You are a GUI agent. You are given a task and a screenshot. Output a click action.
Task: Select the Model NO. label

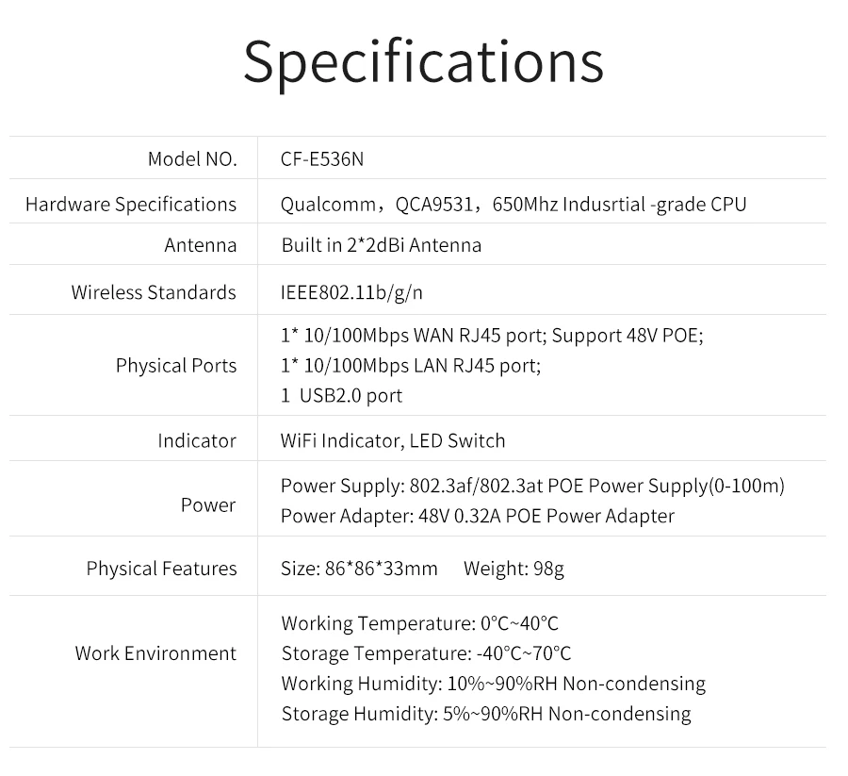[x=192, y=159]
